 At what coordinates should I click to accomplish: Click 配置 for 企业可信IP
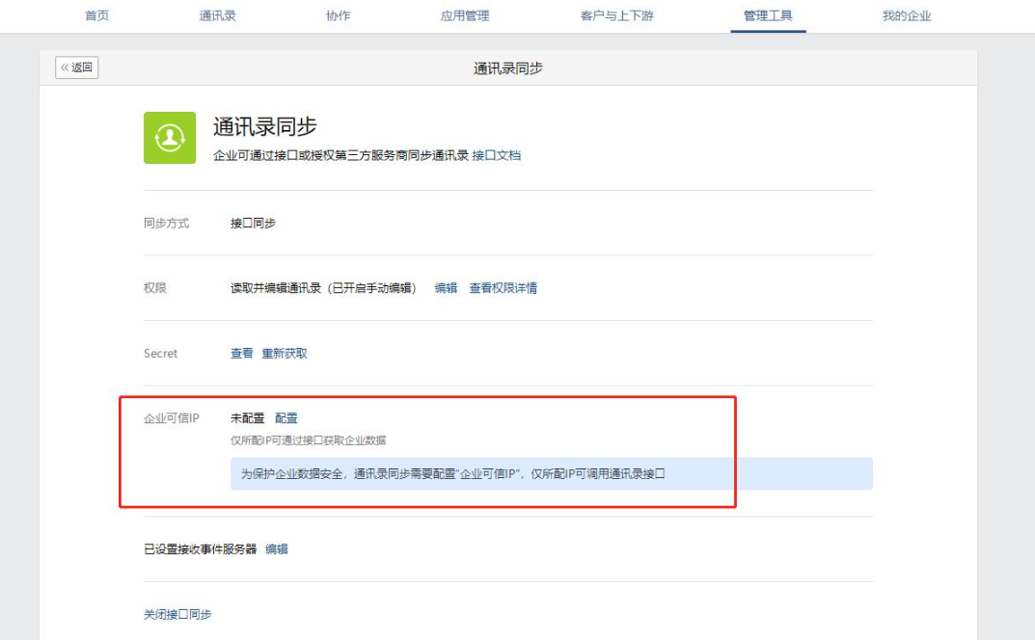(x=286, y=418)
